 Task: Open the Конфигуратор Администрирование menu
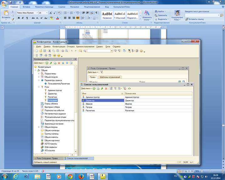pyautogui.click(x=85, y=46)
